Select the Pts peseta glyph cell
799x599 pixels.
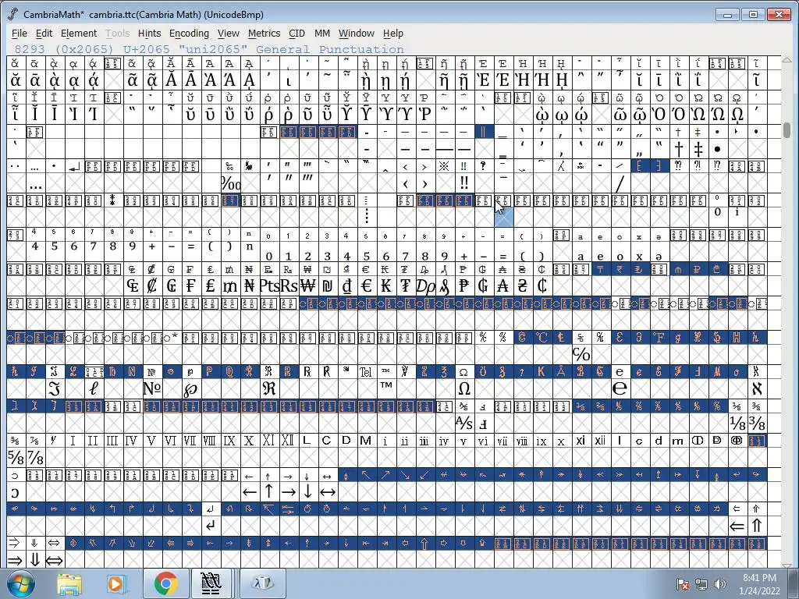point(268,285)
